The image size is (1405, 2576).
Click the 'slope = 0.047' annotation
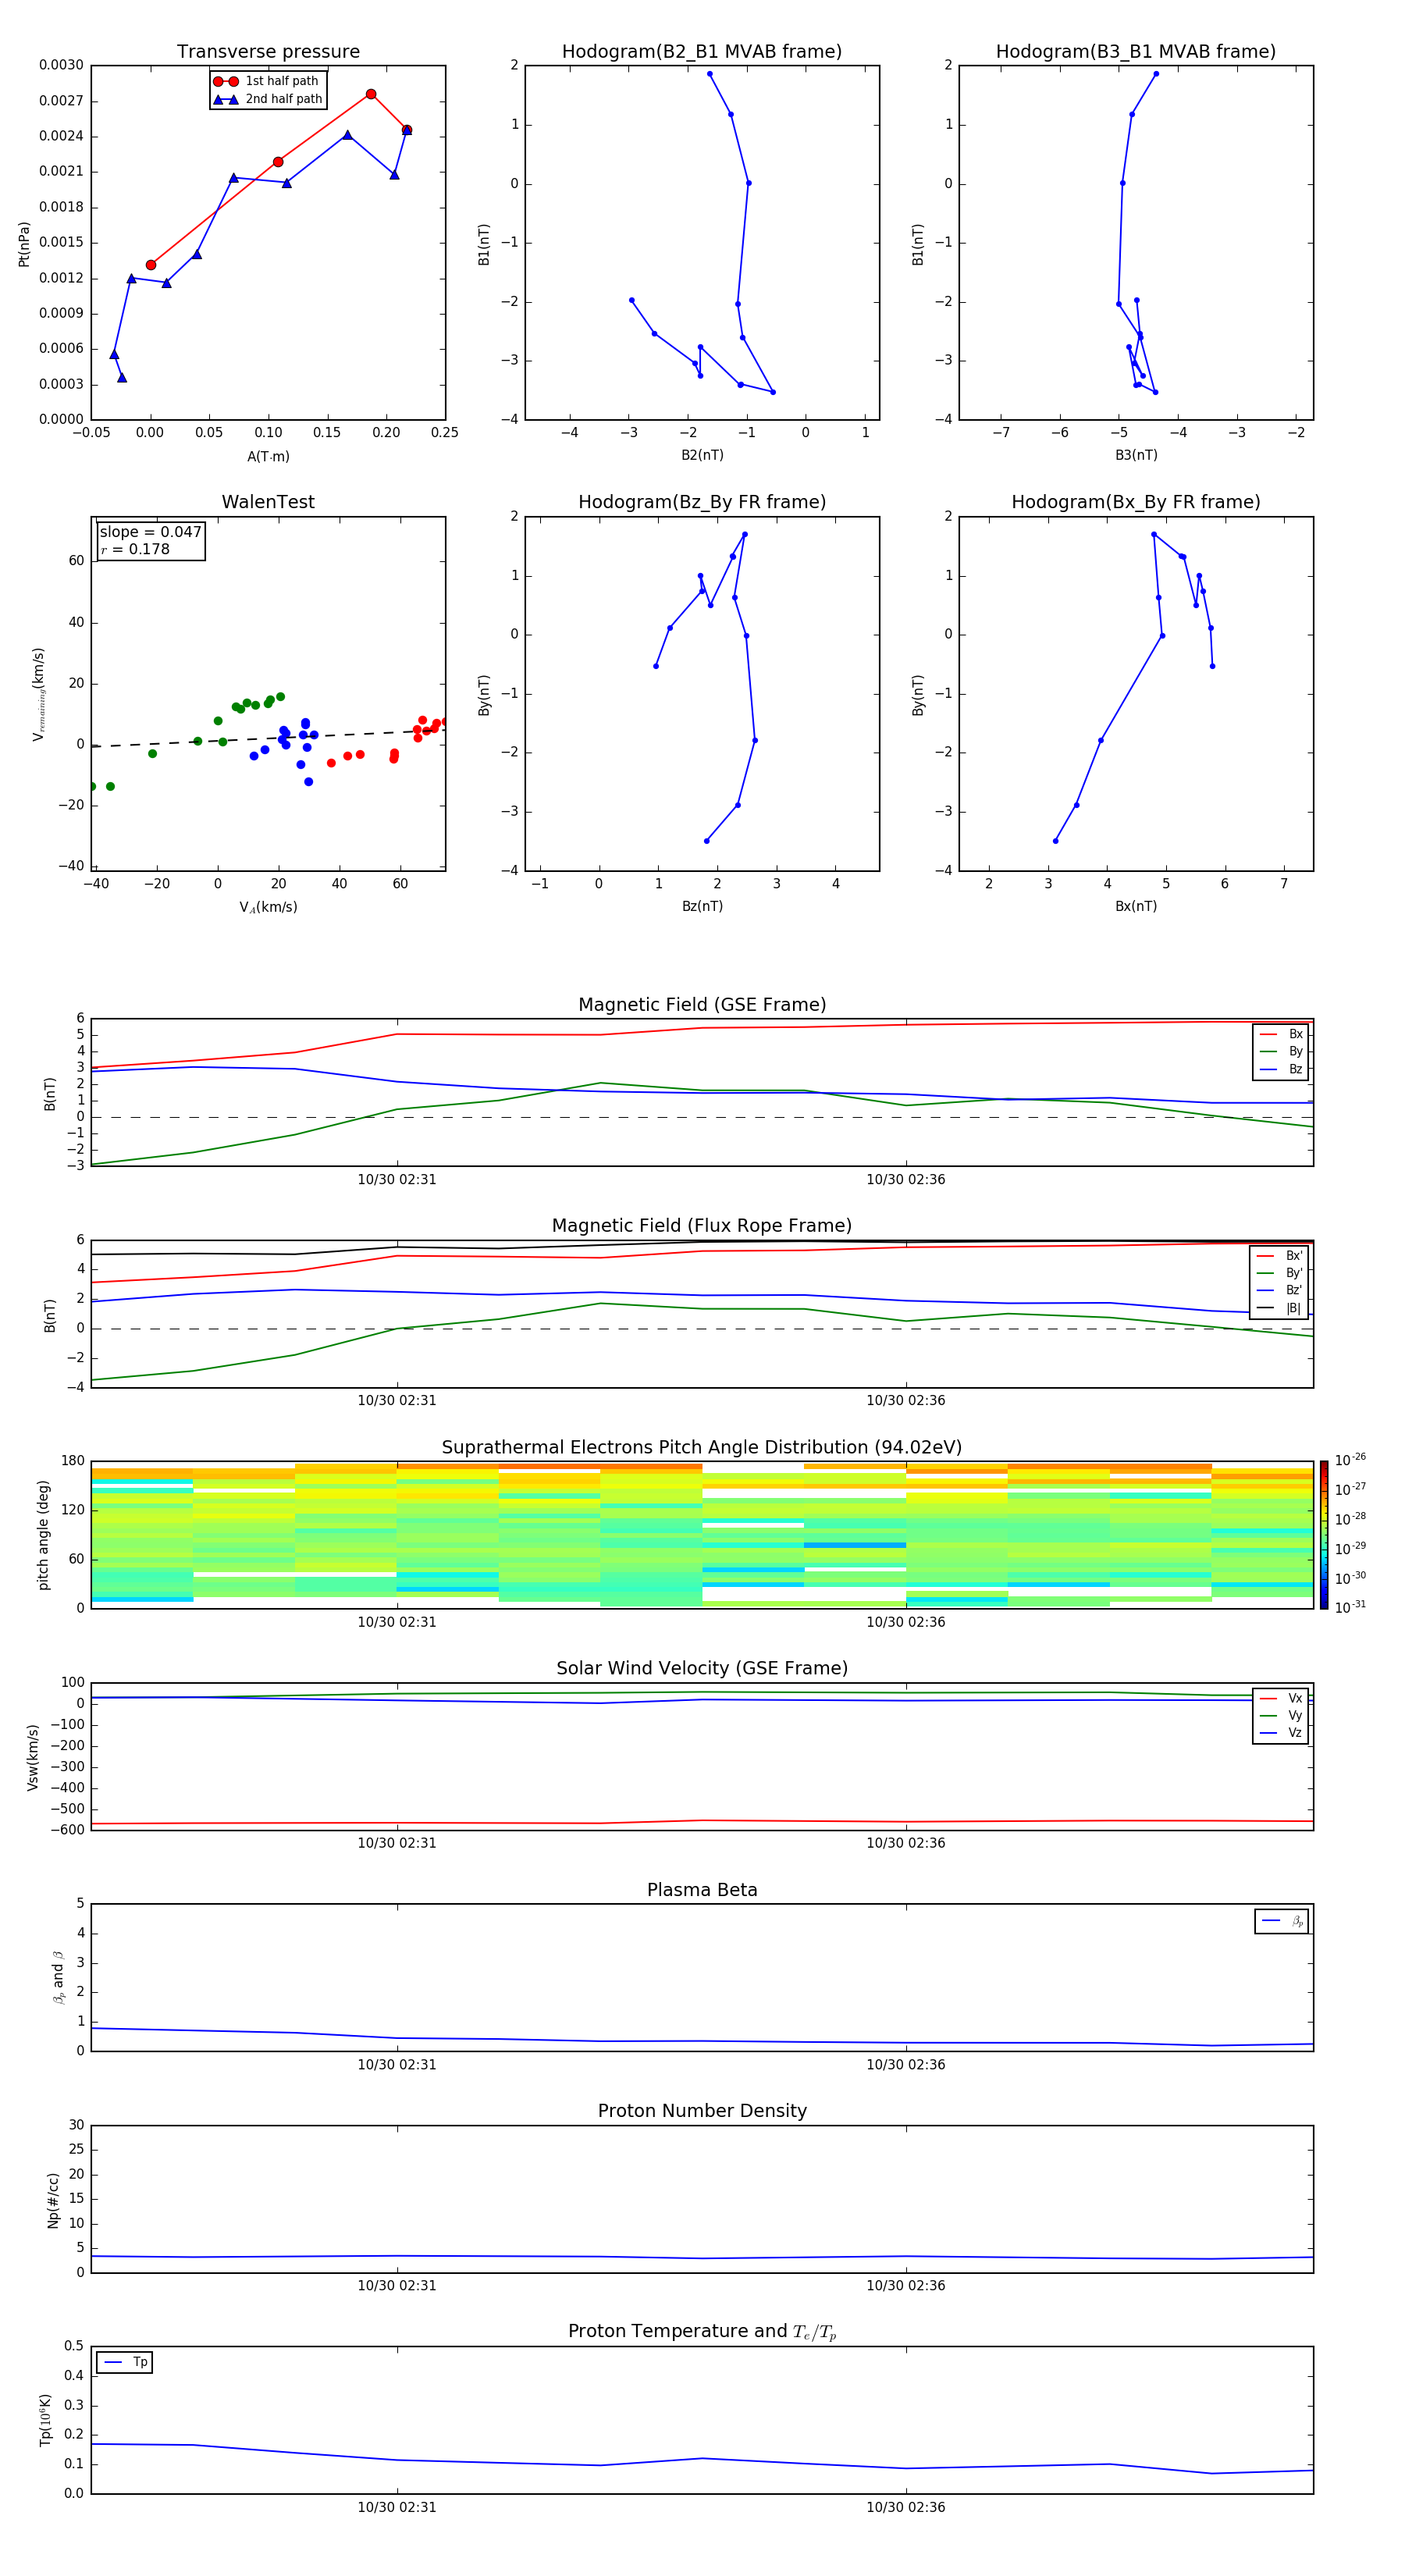pos(151,532)
